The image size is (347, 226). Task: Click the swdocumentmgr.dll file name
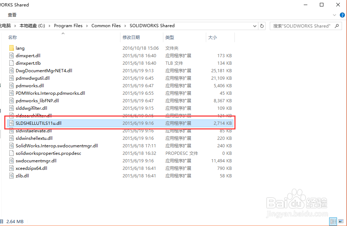click(x=36, y=161)
